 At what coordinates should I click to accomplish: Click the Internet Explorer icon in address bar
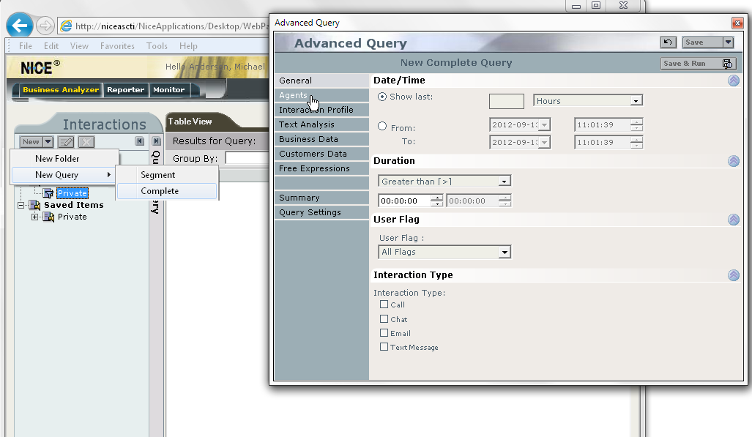[65, 26]
